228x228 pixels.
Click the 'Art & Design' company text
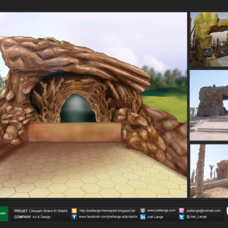pos(41,217)
